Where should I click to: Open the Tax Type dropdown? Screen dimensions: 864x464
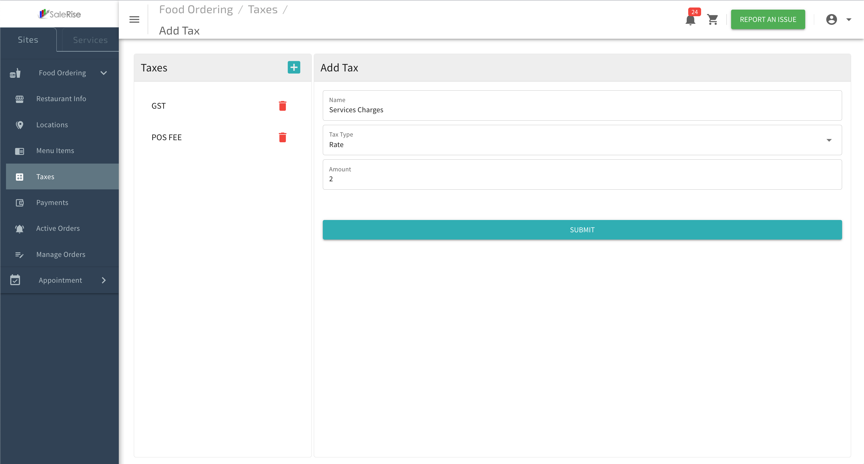(x=582, y=140)
